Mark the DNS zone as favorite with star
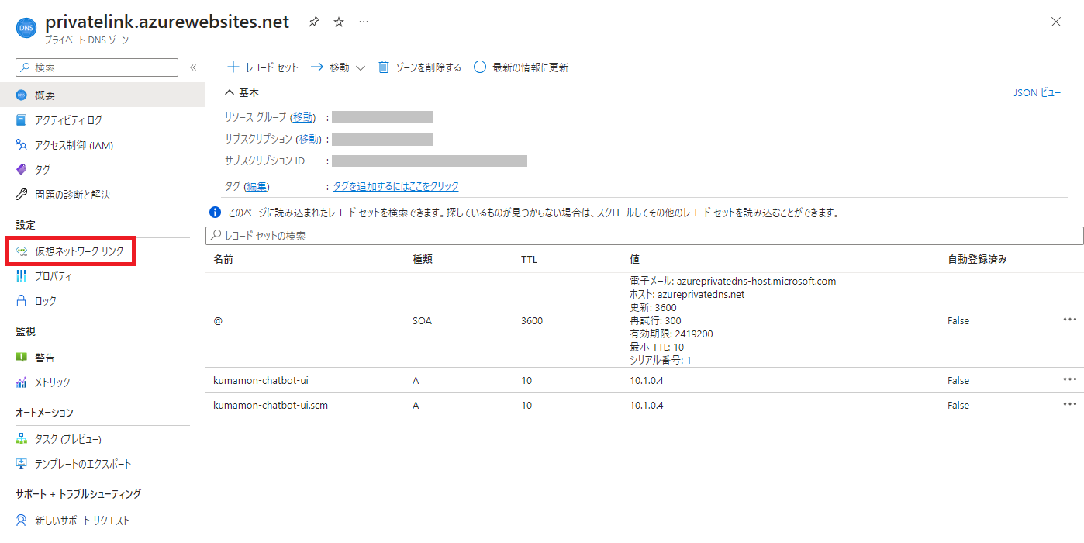Image resolution: width=1084 pixels, height=543 pixels. [x=338, y=22]
